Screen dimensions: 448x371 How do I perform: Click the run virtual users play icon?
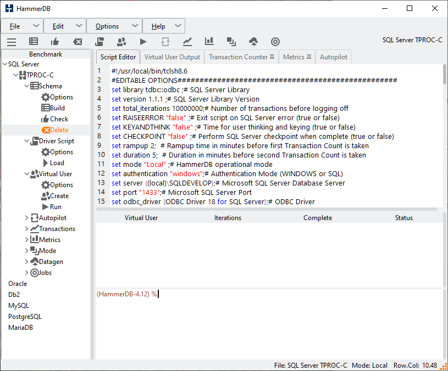(143, 42)
